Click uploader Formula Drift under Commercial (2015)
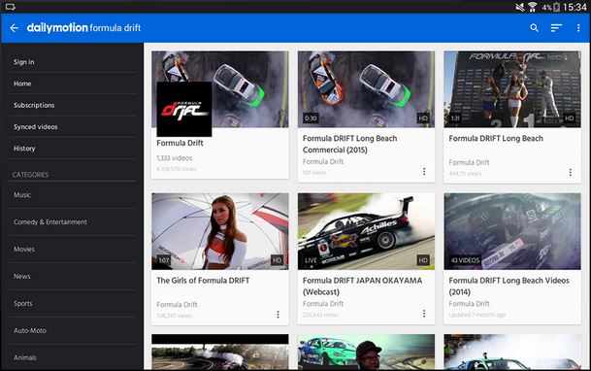 (x=323, y=161)
